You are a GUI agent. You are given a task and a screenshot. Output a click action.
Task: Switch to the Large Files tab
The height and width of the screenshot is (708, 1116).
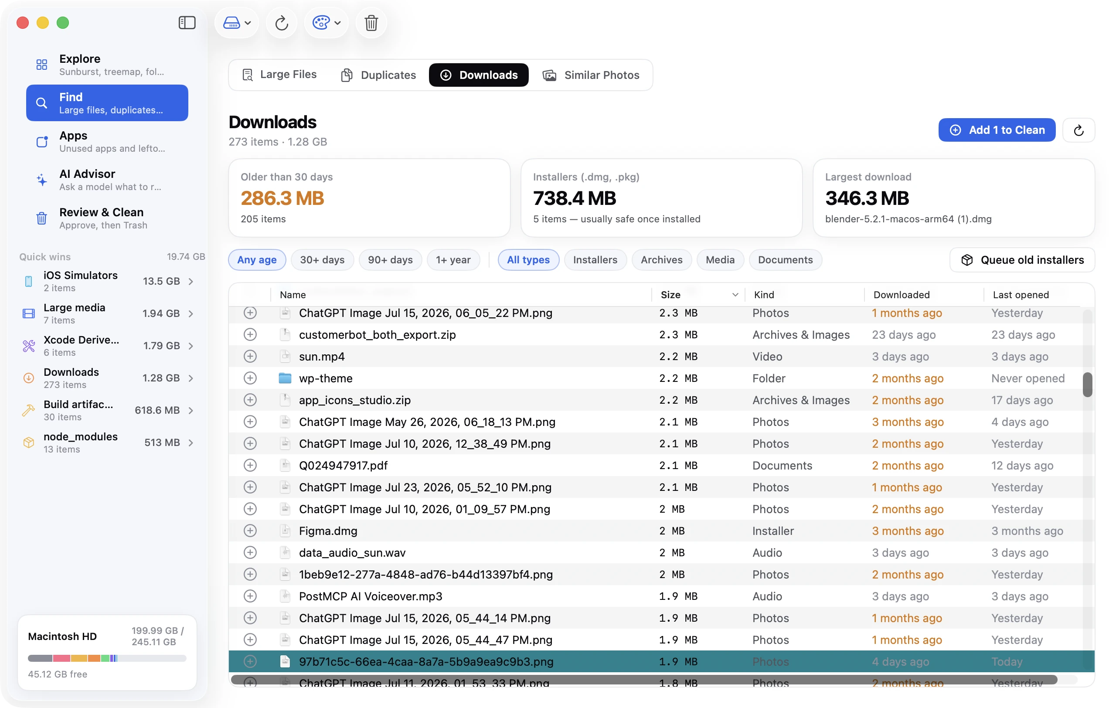tap(279, 75)
